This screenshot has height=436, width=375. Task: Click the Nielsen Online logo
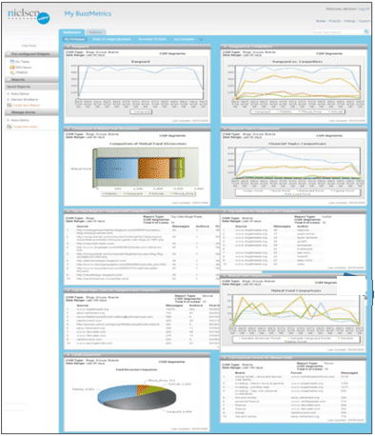[x=29, y=16]
